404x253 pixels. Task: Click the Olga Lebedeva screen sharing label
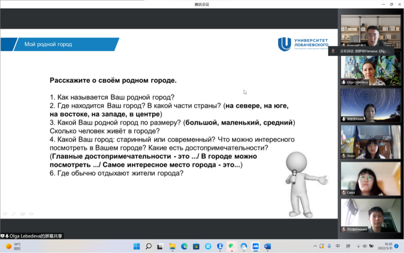click(32, 236)
